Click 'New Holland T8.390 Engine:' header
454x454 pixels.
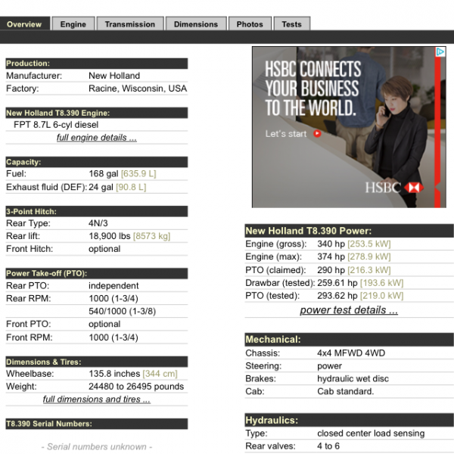click(x=97, y=113)
